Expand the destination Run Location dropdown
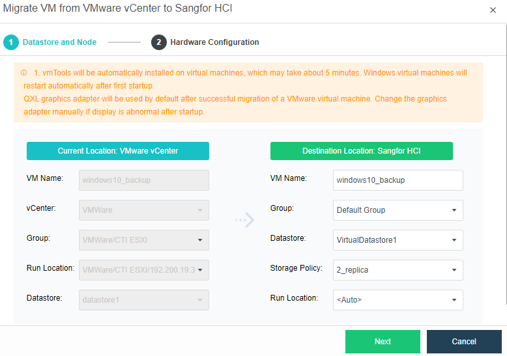 pos(398,300)
